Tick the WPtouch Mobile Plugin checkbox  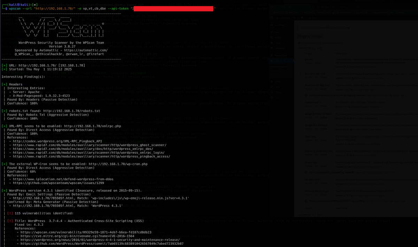301,191
